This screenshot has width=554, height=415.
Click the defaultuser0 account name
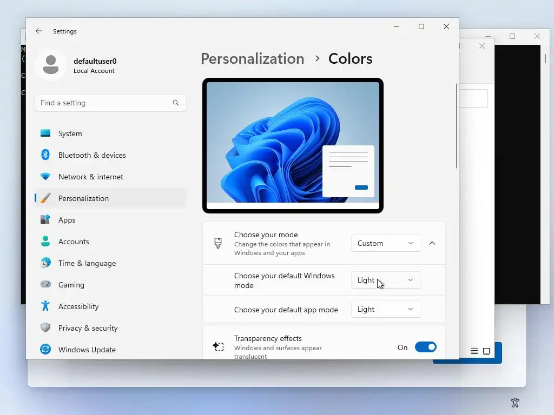[x=95, y=61]
